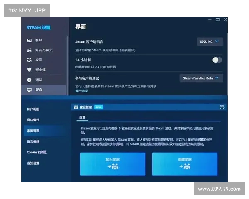Switch to the 设置 tab
249x199 pixels.
(x=82, y=118)
